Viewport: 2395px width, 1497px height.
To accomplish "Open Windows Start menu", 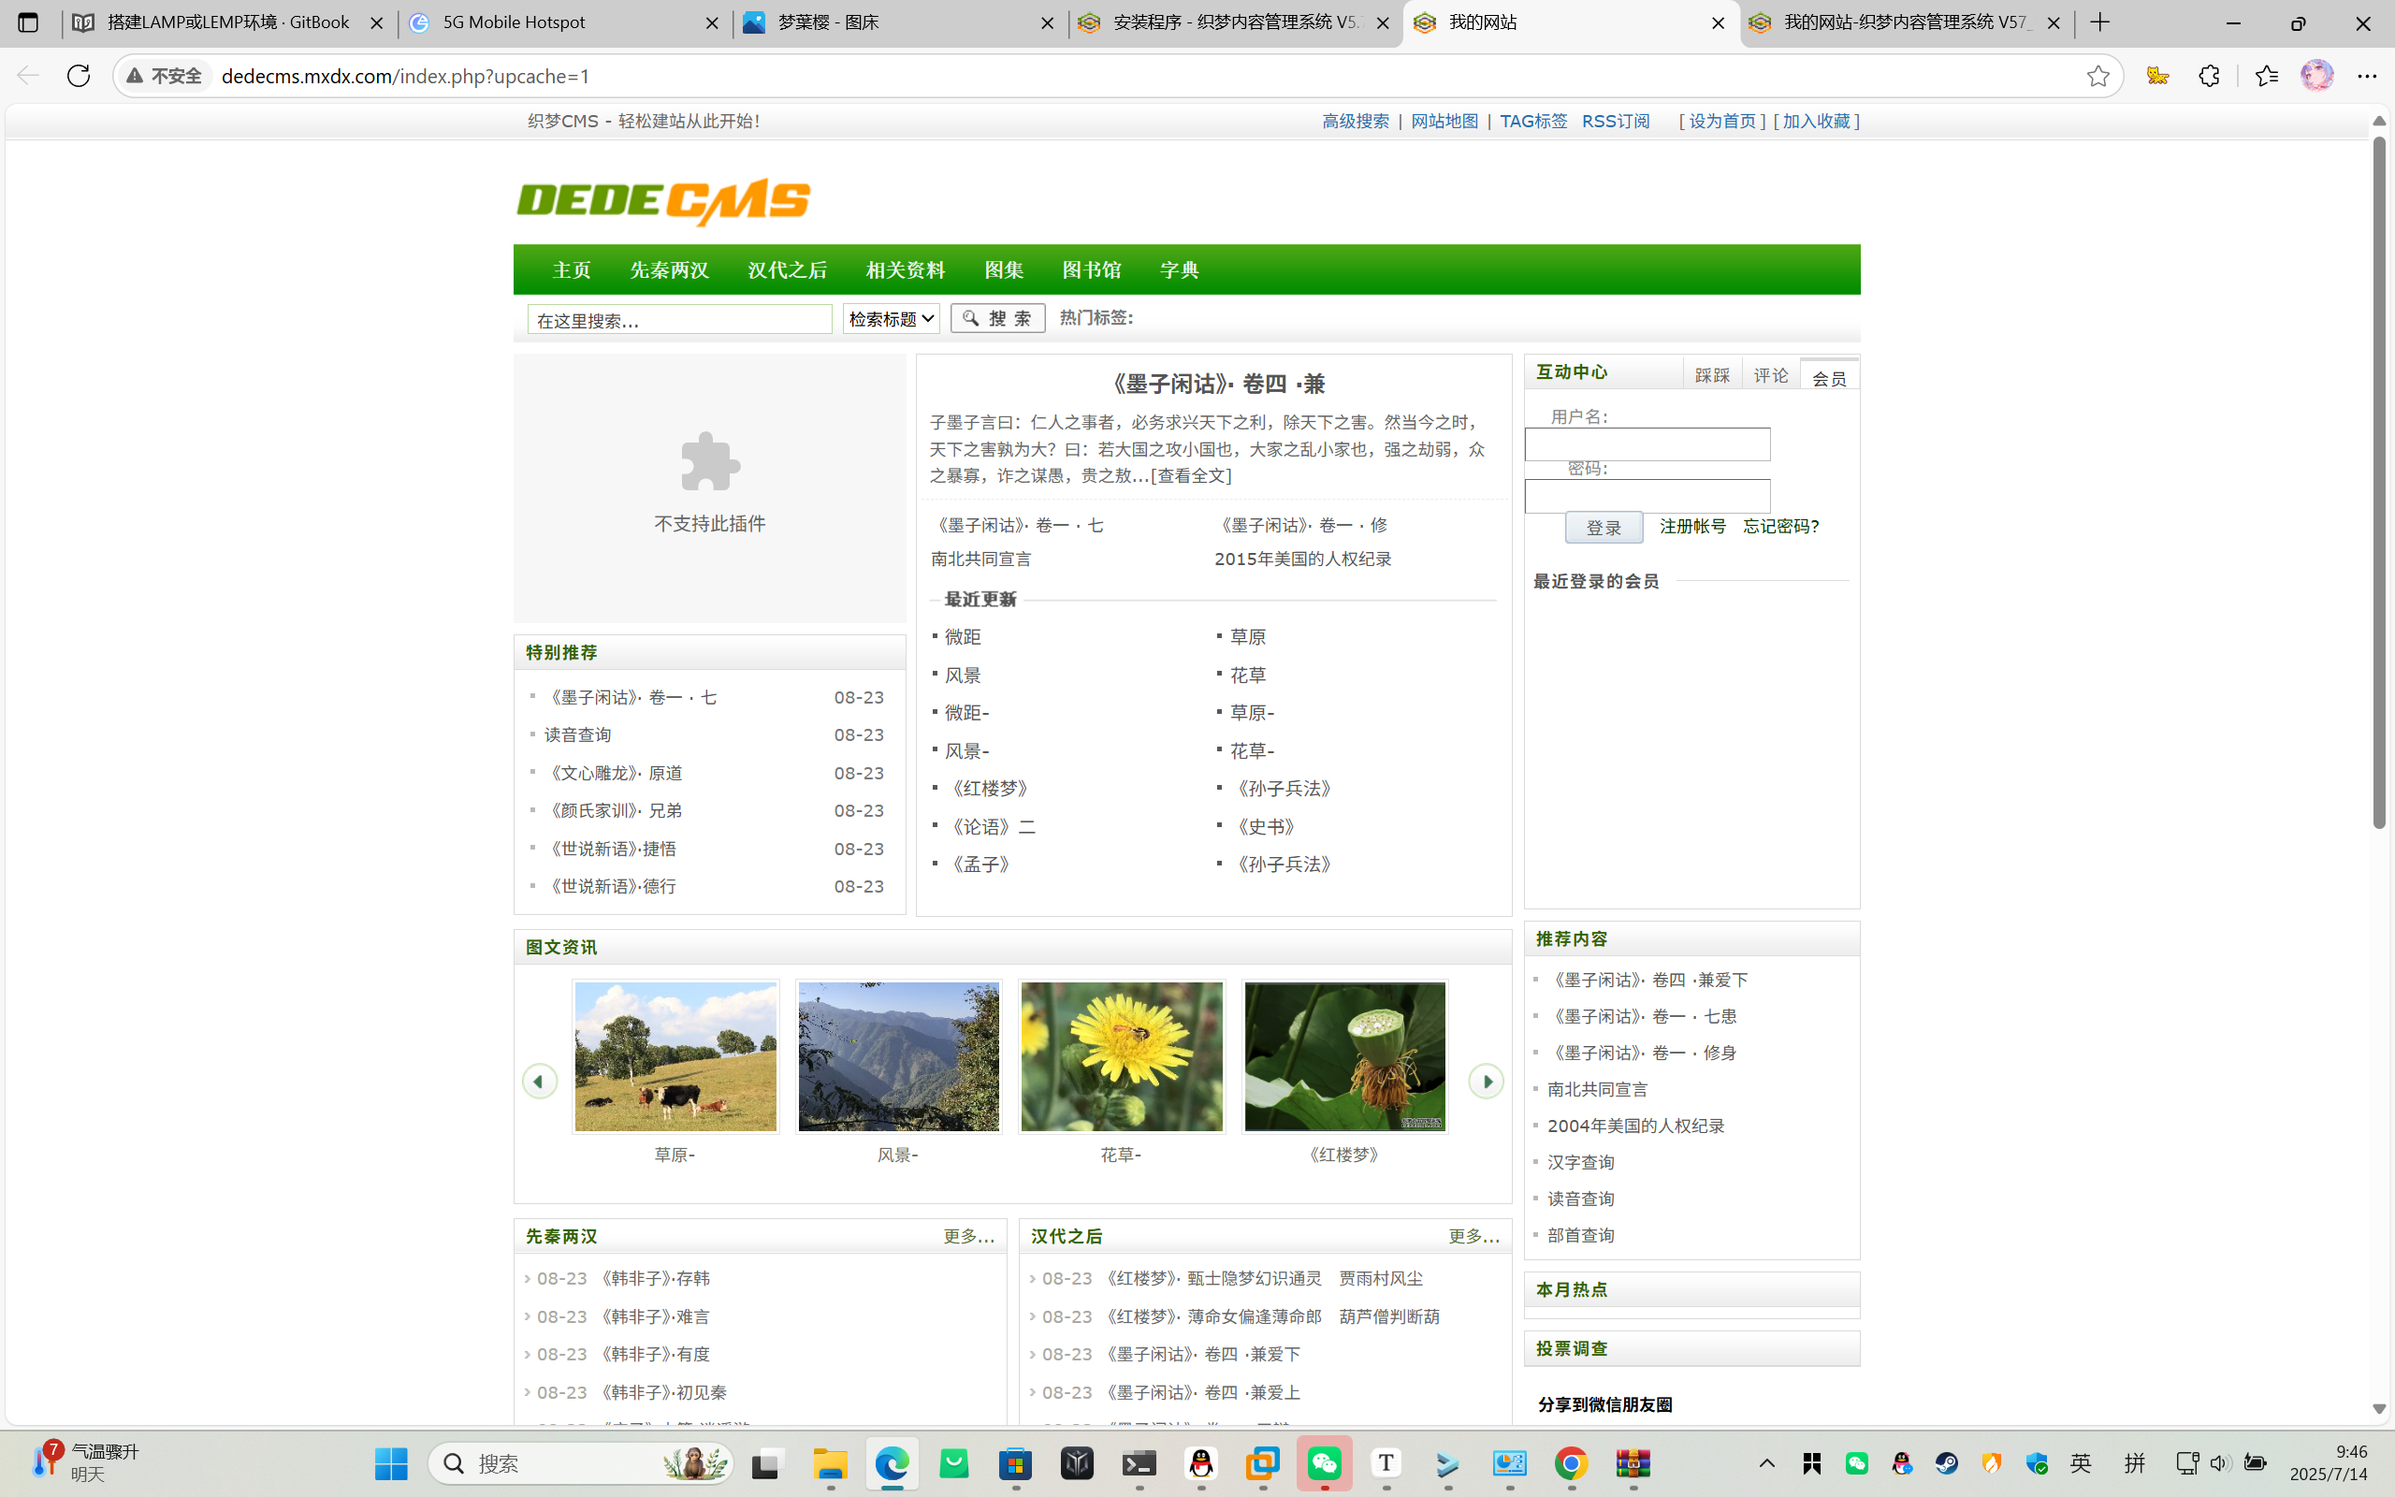I will (391, 1463).
